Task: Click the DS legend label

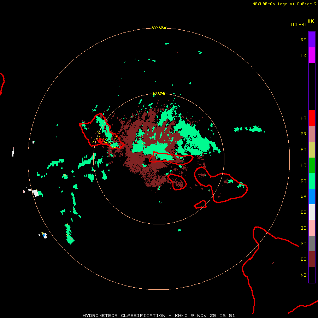Action: [x=303, y=212]
